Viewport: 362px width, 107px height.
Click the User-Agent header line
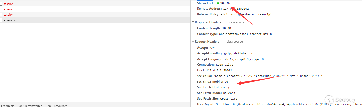coord(279,104)
